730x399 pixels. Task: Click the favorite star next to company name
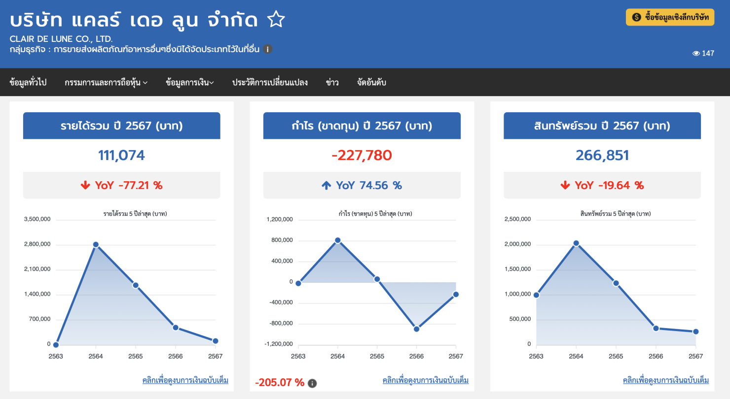tap(276, 20)
